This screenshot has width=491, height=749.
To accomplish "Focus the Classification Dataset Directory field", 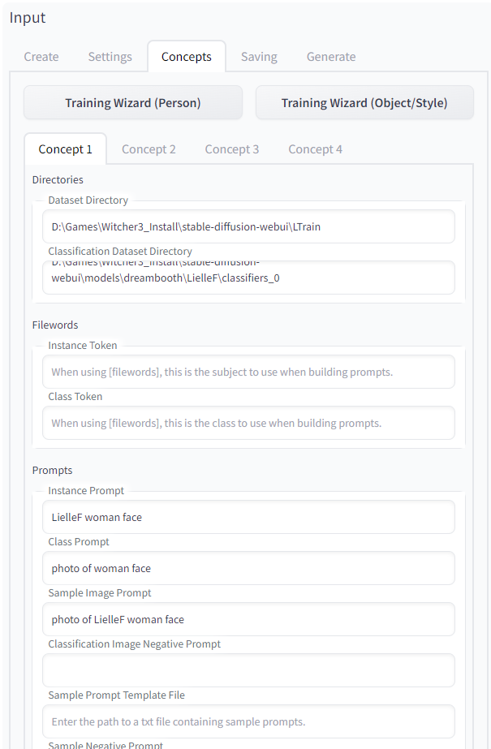I will click(x=248, y=278).
